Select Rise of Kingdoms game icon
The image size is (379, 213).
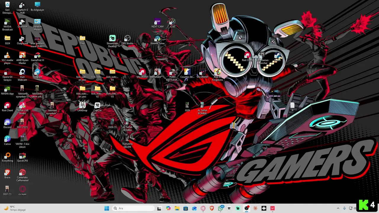point(217,75)
